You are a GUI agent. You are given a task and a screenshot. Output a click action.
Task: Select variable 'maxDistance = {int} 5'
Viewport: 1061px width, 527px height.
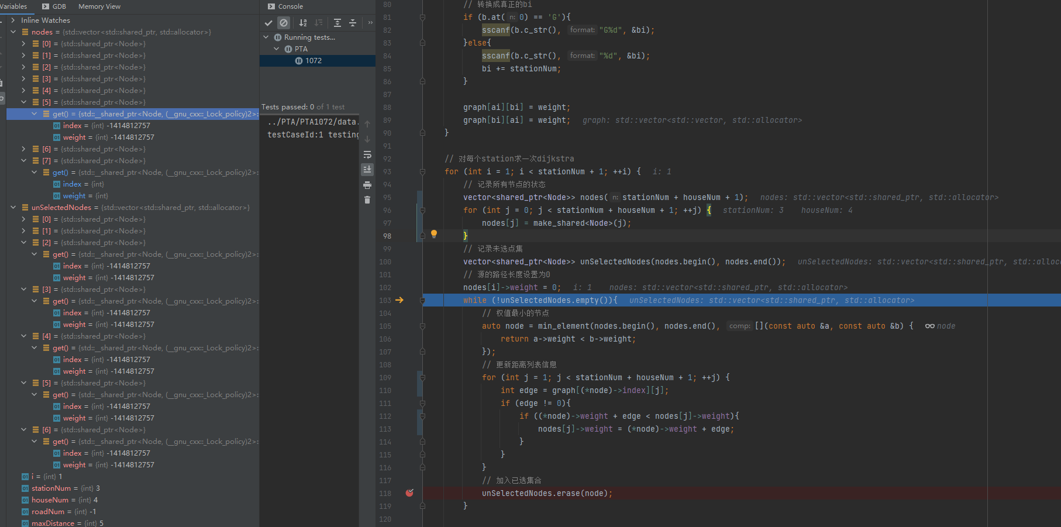coord(62,523)
